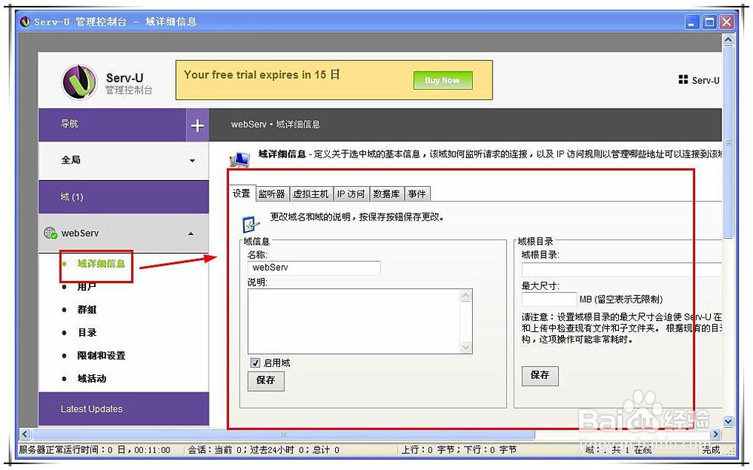Toggle the 启用域 checkbox
Screen dimensions: 753x470
pos(255,363)
